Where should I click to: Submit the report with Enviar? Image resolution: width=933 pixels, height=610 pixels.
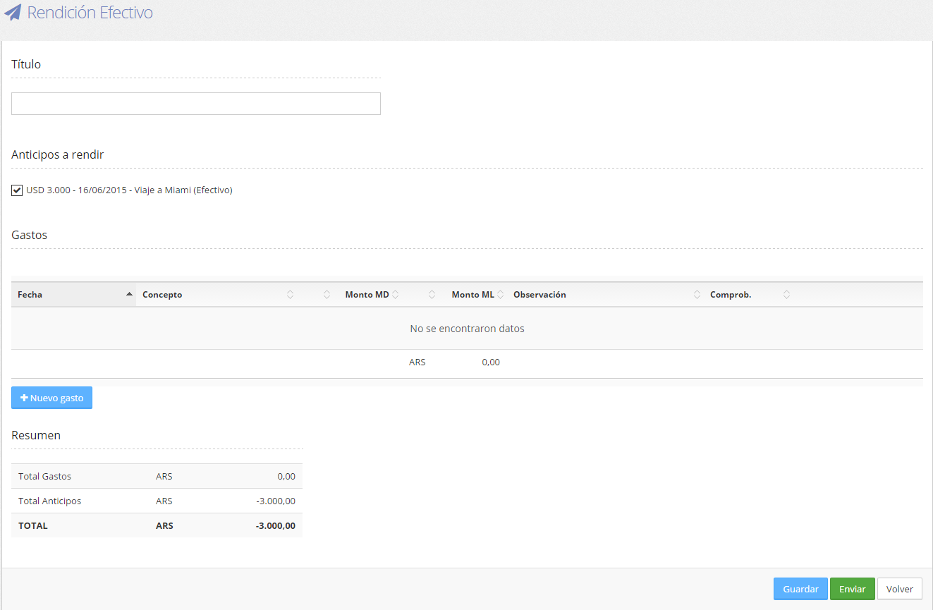coord(852,589)
